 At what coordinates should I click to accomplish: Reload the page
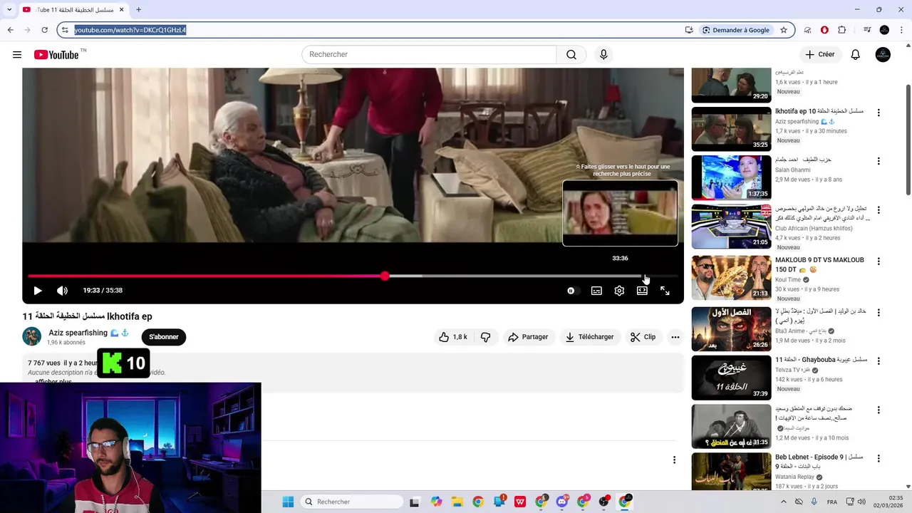pyautogui.click(x=44, y=30)
